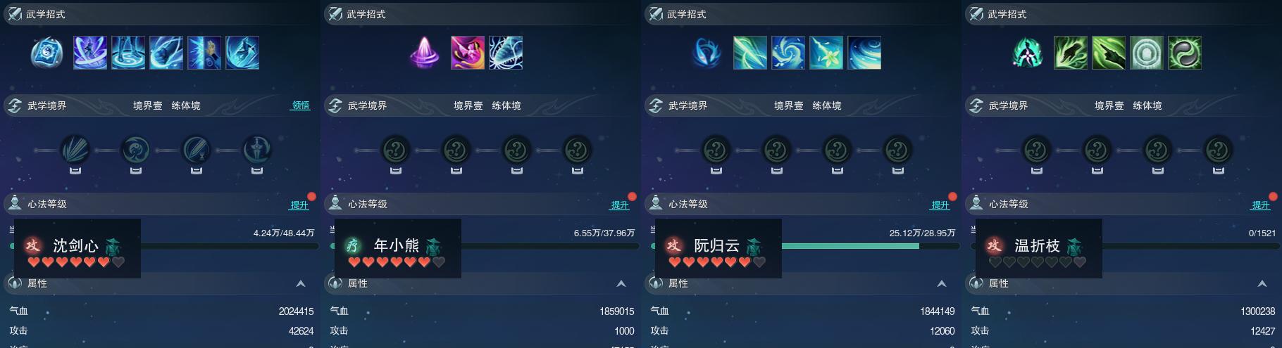Click the 领悟 link in first panel
This screenshot has width=1282, height=348.
coord(301,105)
